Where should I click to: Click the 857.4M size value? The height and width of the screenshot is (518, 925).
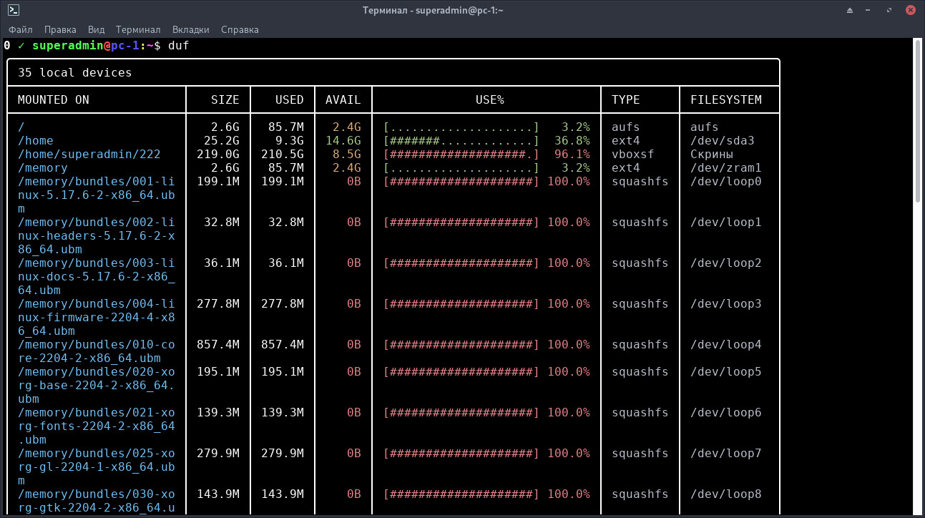click(x=218, y=344)
